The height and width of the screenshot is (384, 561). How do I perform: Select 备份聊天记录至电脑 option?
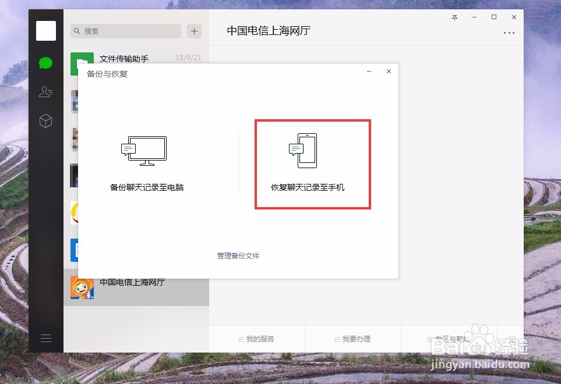coord(147,187)
